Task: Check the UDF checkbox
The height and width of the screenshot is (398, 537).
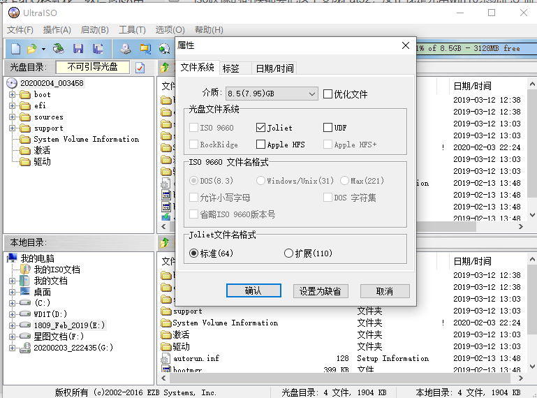Action: (328, 128)
